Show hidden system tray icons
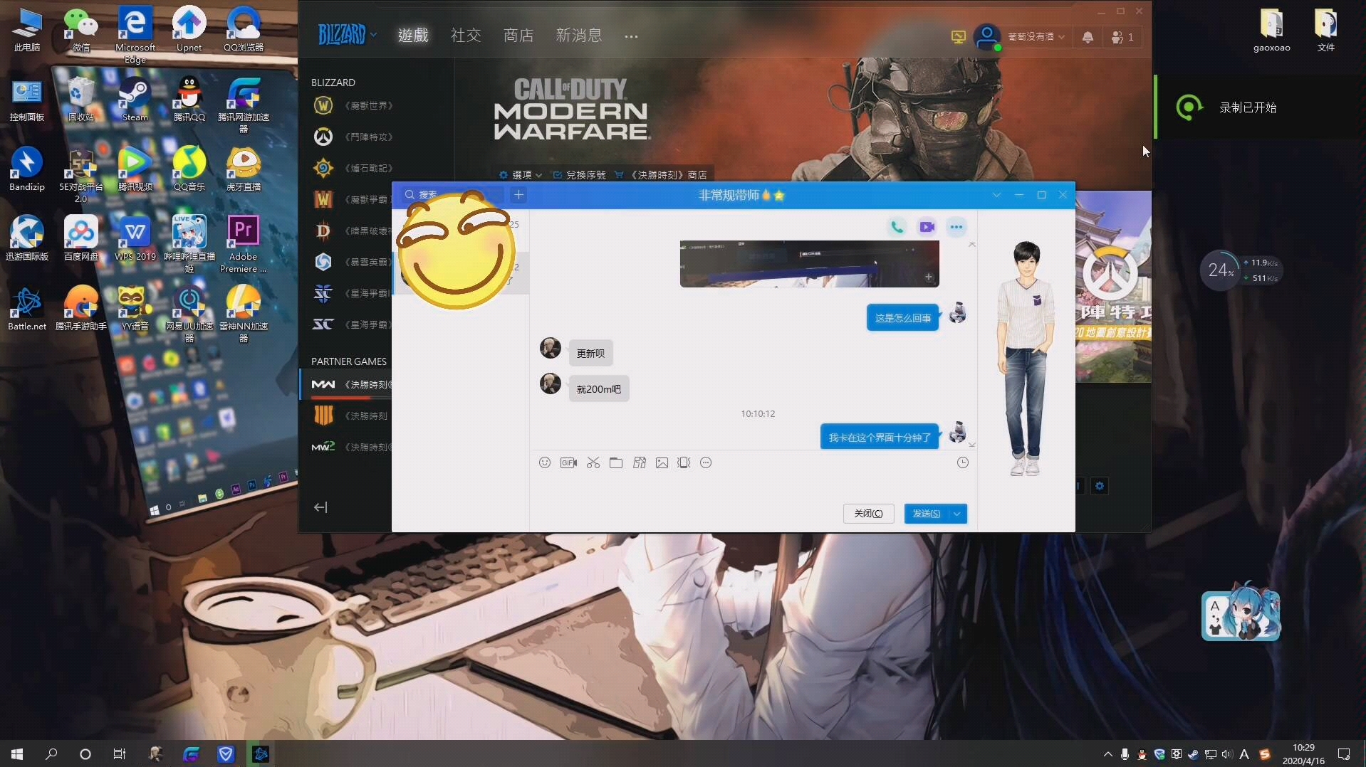This screenshot has height=767, width=1366. [x=1107, y=754]
